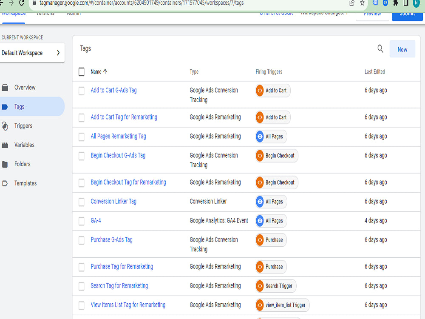
Task: Check All Pages Remarketing Tag checkbox
Action: point(81,137)
